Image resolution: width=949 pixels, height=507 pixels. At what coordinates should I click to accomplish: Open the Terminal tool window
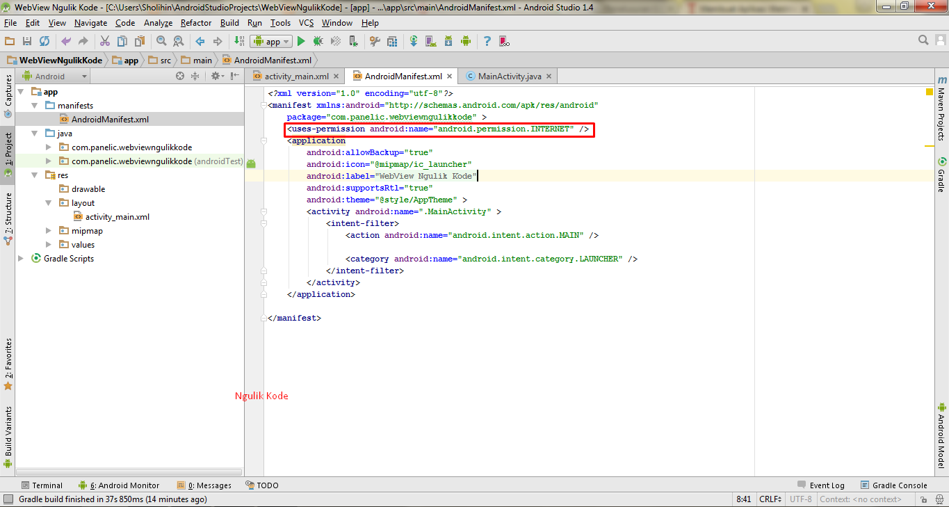point(42,485)
